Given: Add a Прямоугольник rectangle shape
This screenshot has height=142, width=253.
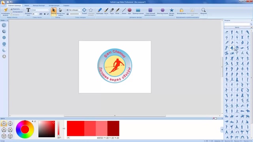Looking at the screenshot, I should point(138,10).
